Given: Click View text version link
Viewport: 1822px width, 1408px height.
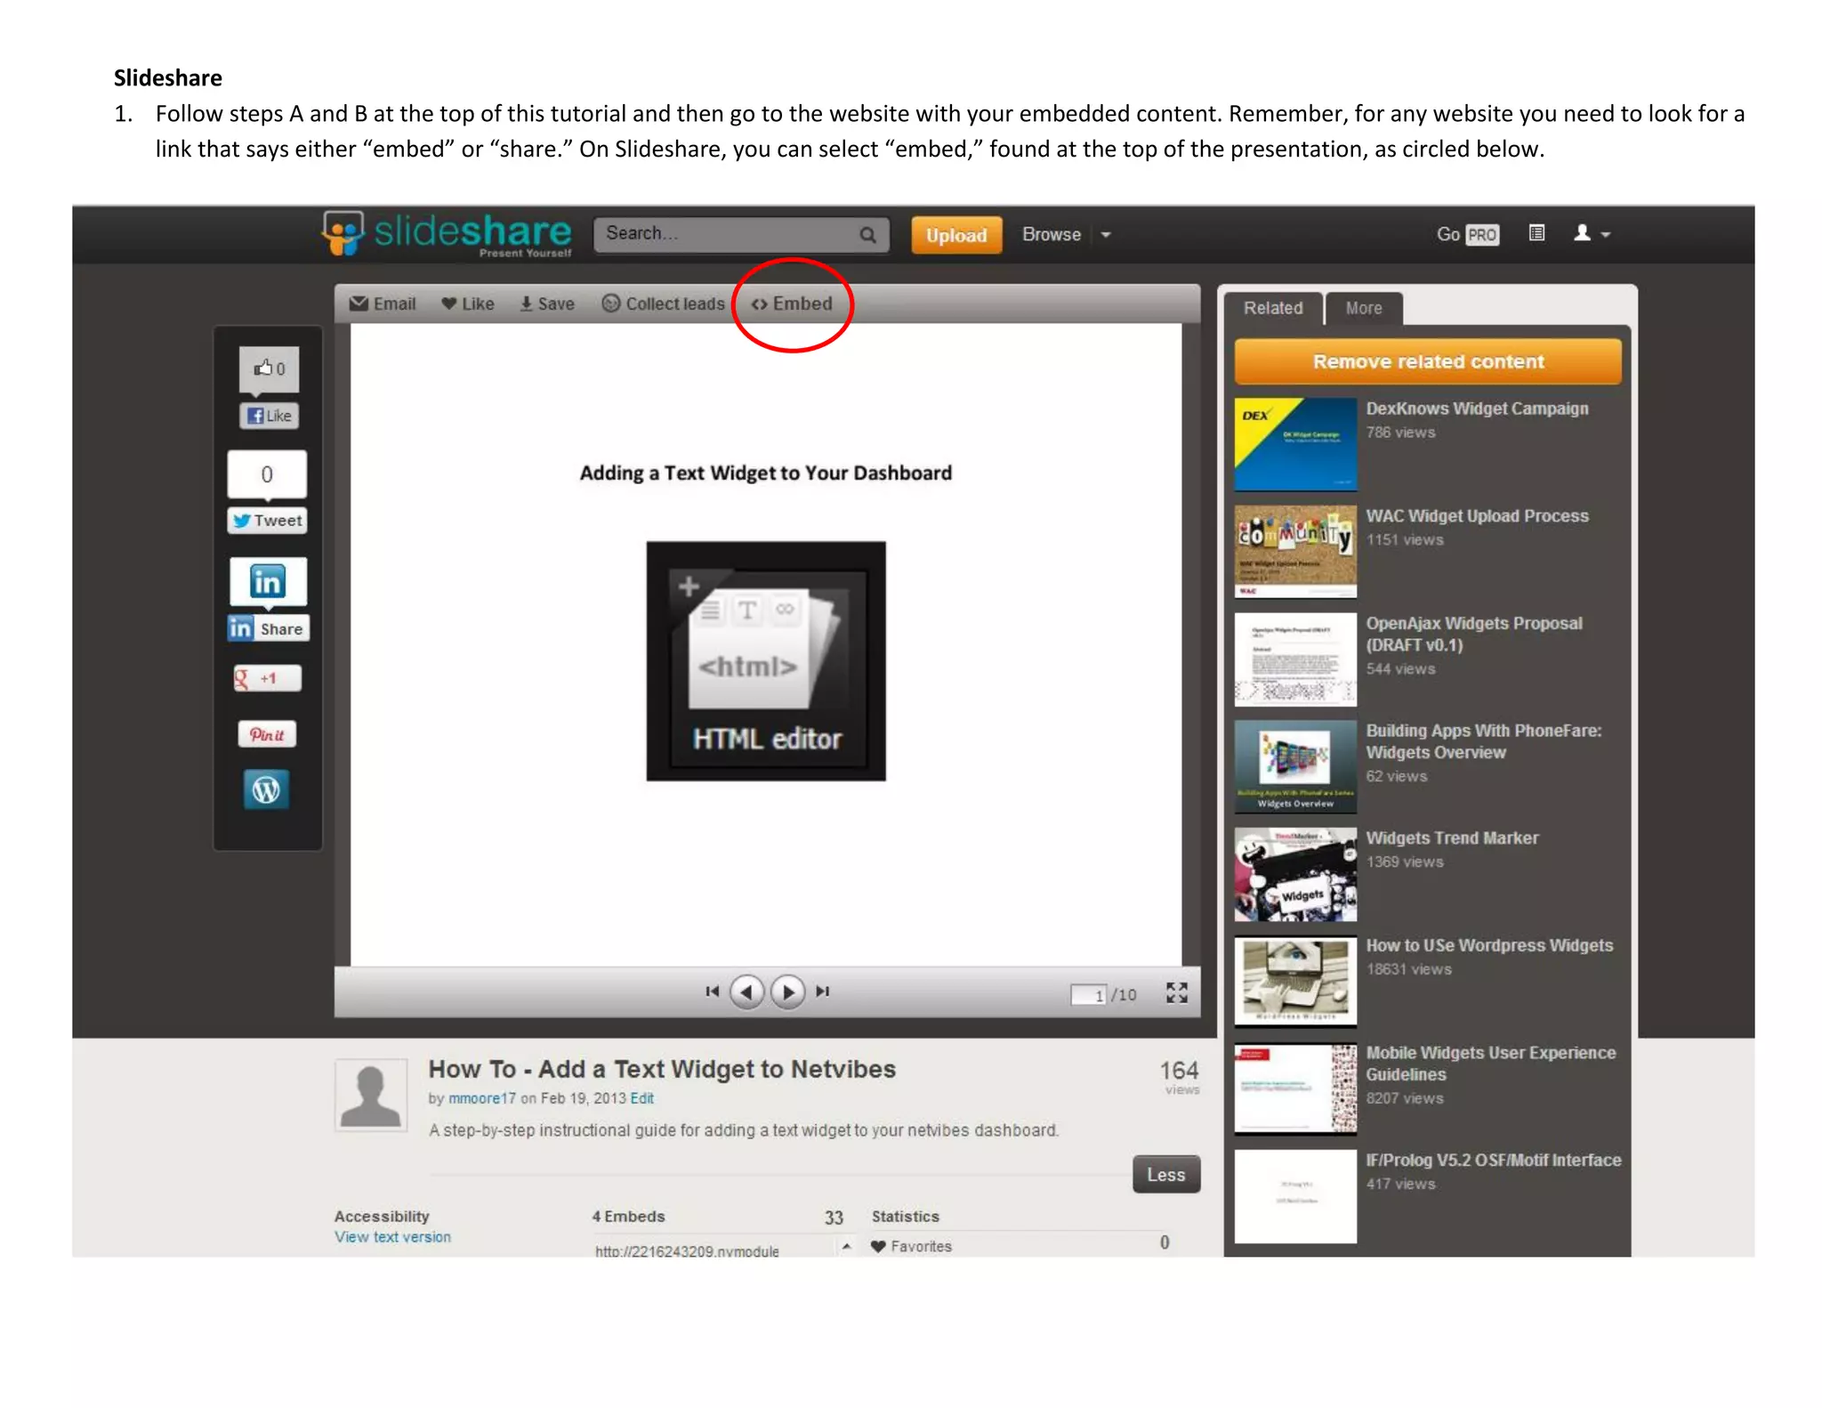Looking at the screenshot, I should pos(392,1237).
